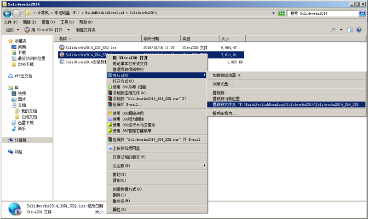Open the 帮助(H) menu
This screenshot has height=219, width=368.
(x=86, y=22)
